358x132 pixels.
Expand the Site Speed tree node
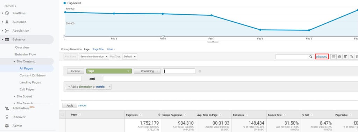pyautogui.click(x=14, y=96)
